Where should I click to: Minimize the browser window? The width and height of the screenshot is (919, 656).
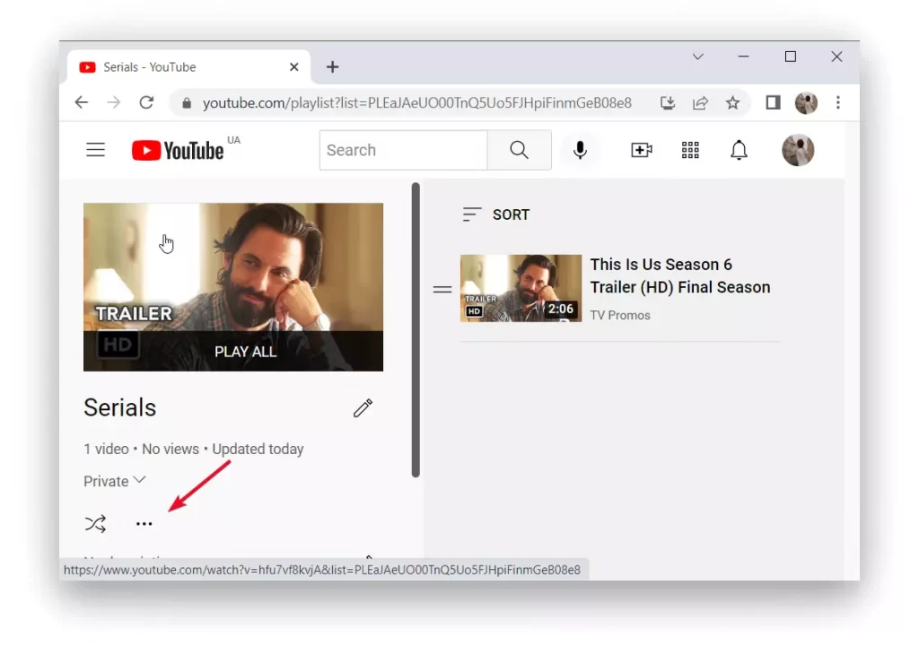tap(743, 57)
